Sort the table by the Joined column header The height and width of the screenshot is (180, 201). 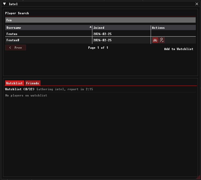(121, 28)
